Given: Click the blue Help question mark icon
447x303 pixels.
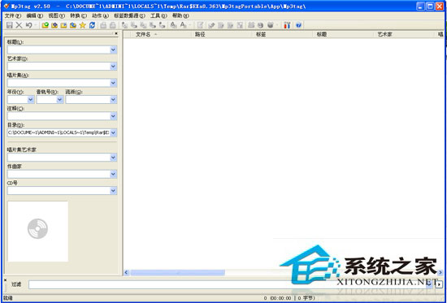Looking at the screenshot, I should 298,25.
